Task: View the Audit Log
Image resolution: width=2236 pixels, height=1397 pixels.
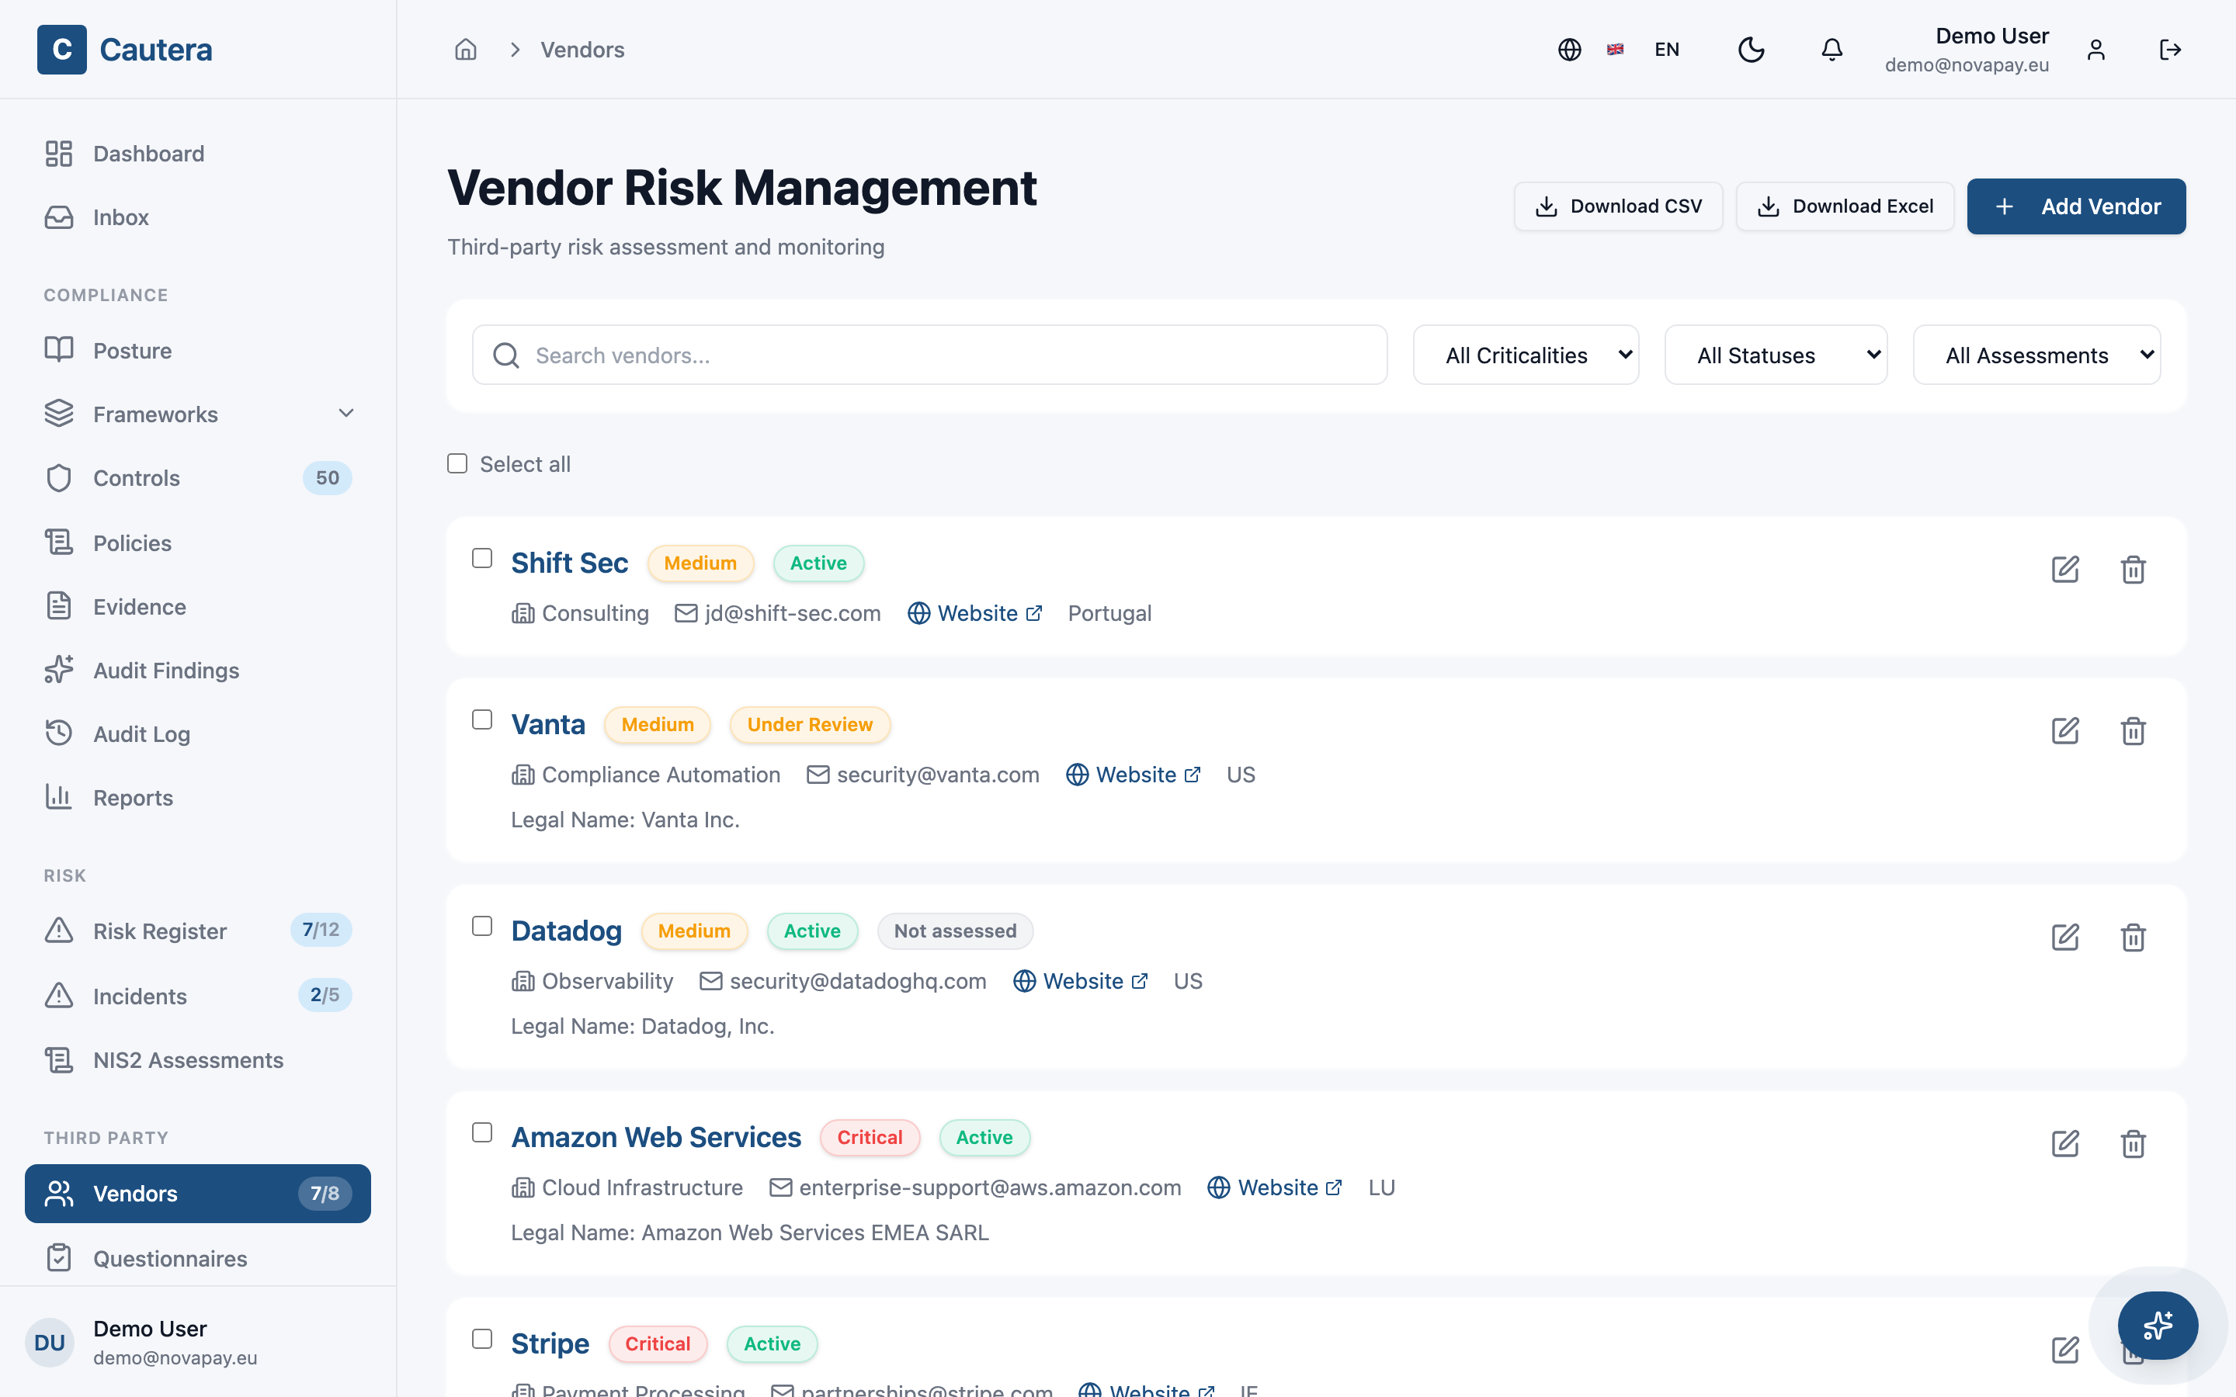Action: click(198, 733)
